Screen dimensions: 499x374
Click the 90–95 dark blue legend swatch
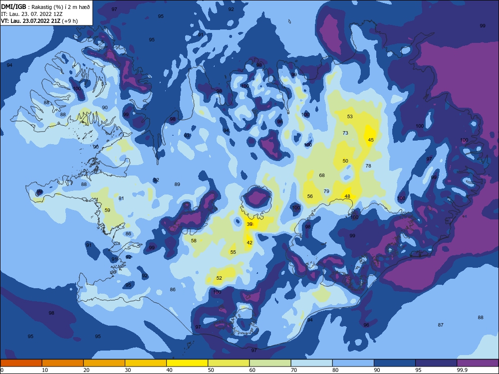click(395, 363)
